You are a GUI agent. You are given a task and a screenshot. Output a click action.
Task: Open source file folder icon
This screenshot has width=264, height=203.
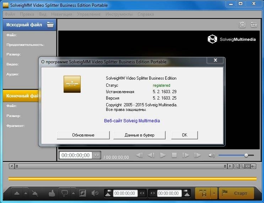pyautogui.click(x=50, y=25)
